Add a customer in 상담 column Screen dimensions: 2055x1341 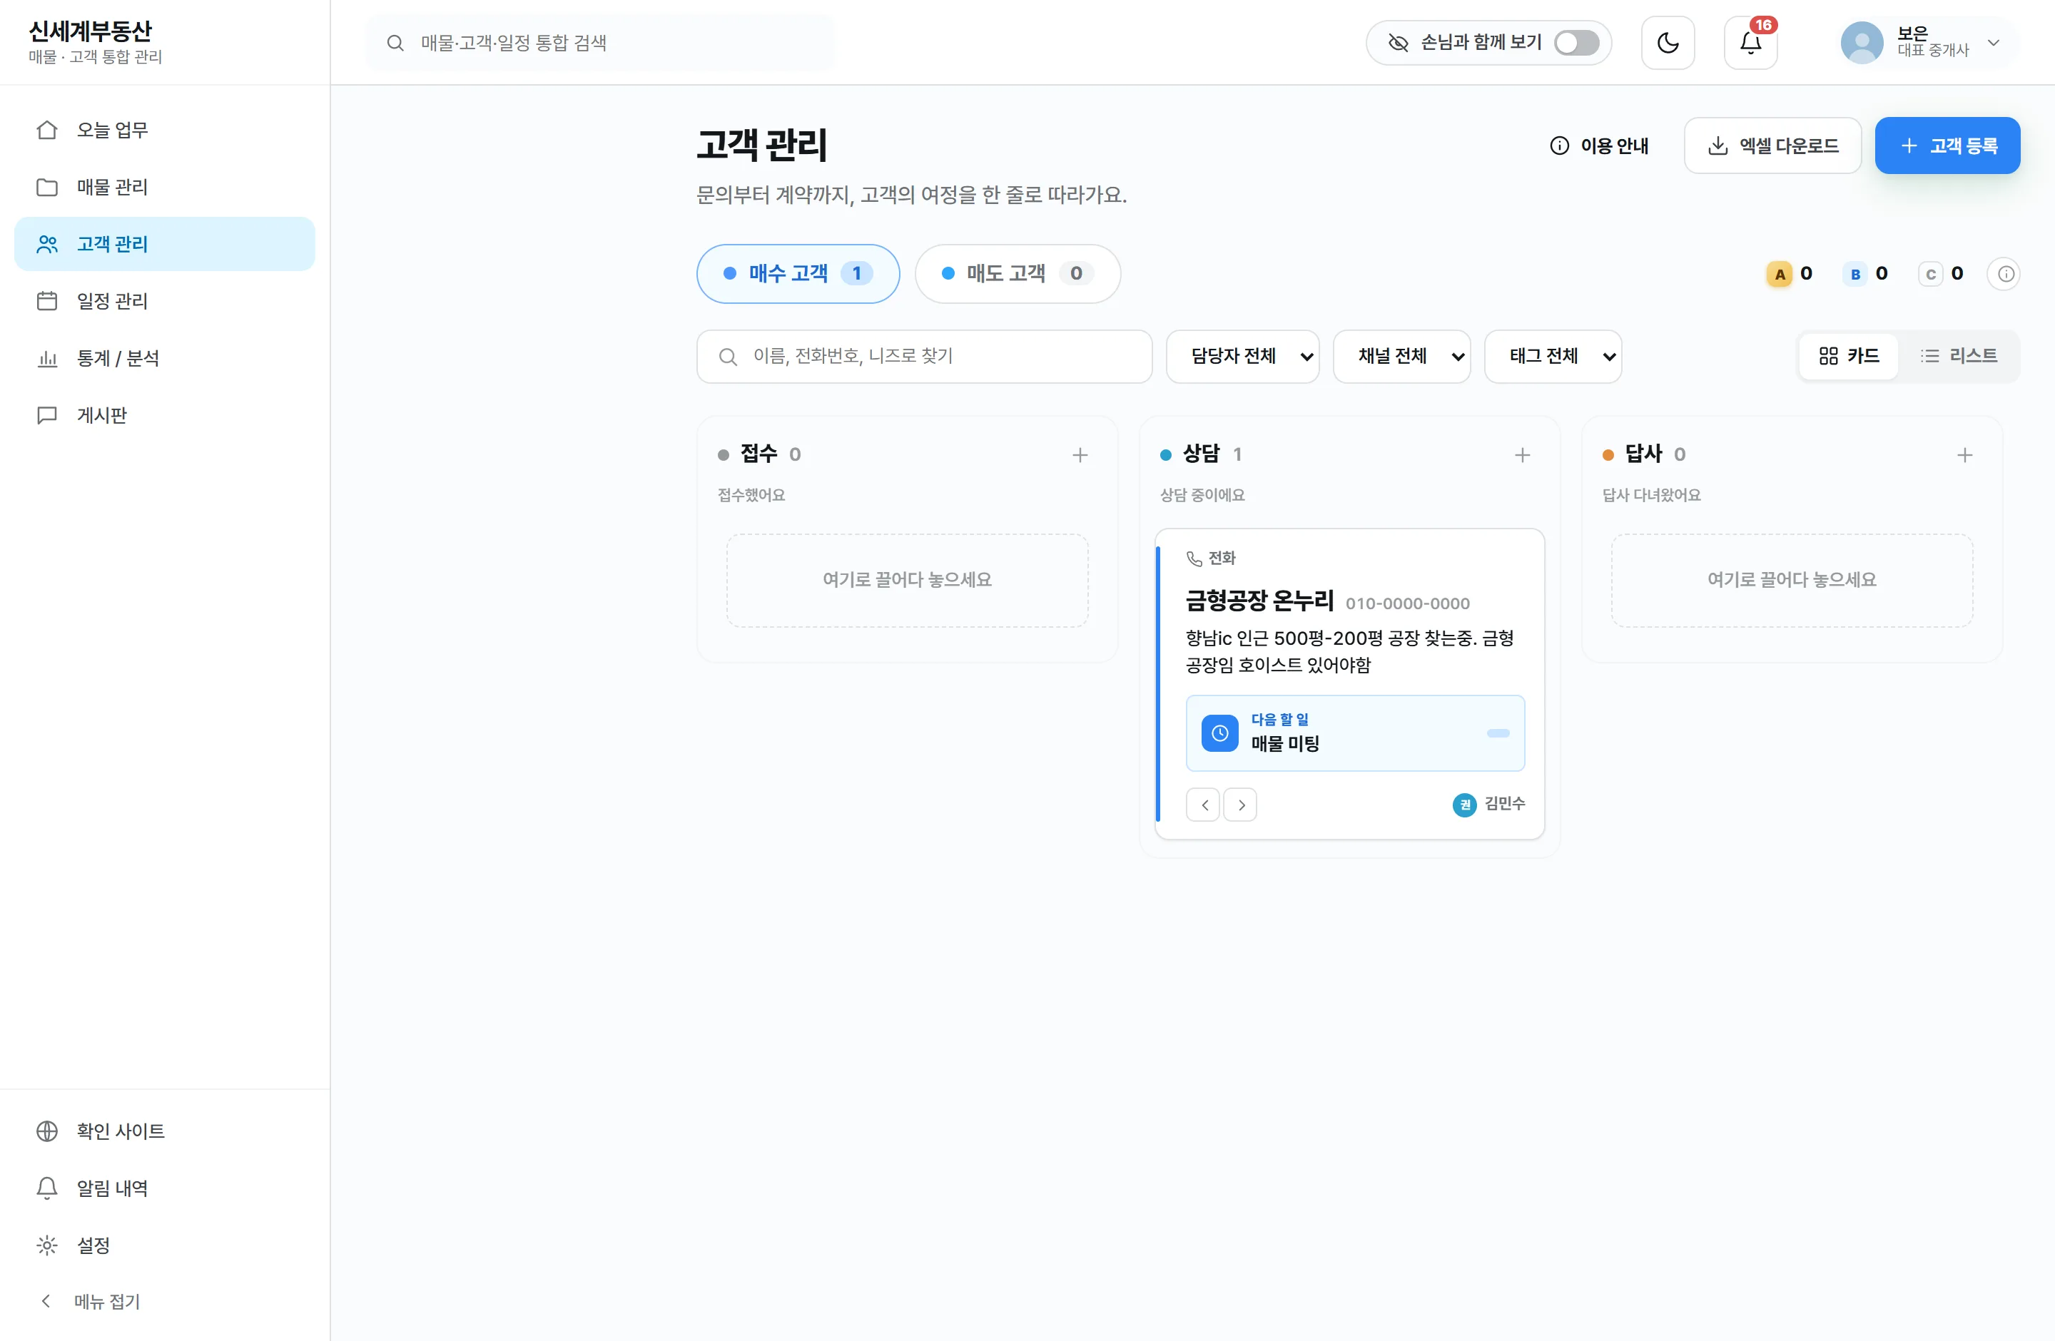(x=1521, y=455)
